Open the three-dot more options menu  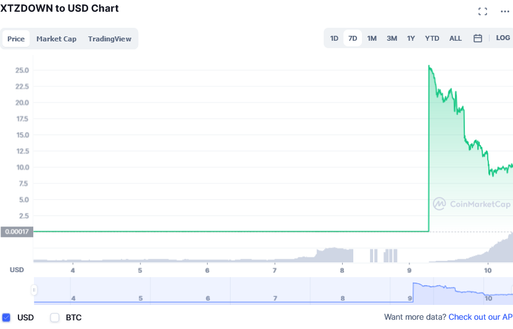tap(505, 12)
